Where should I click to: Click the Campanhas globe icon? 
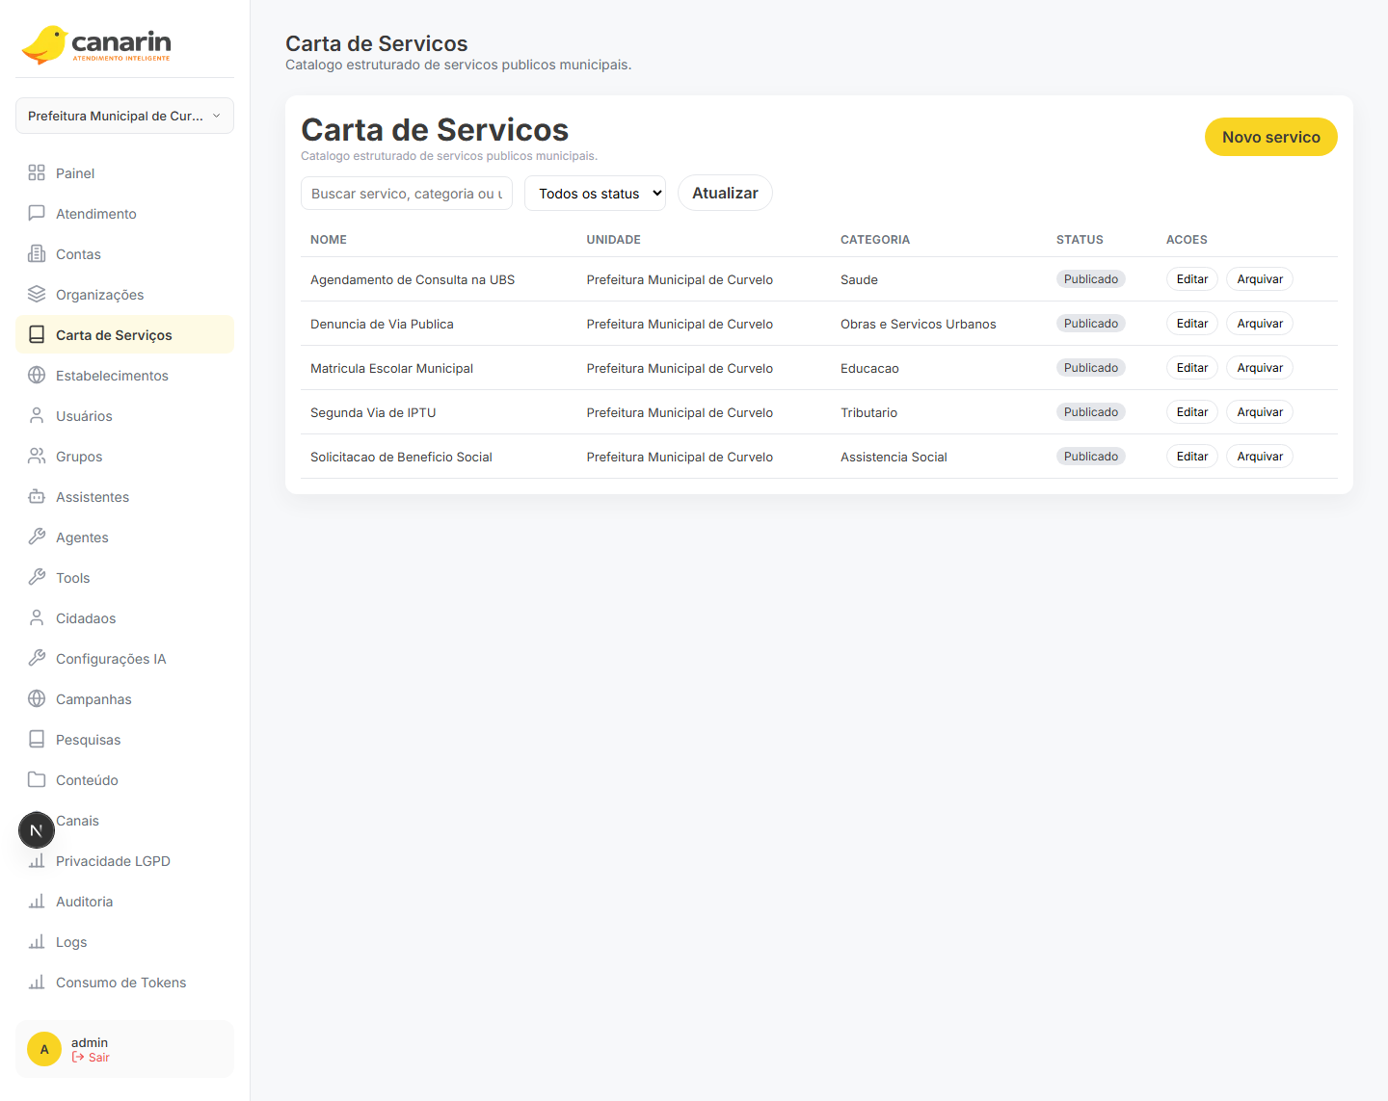click(37, 698)
